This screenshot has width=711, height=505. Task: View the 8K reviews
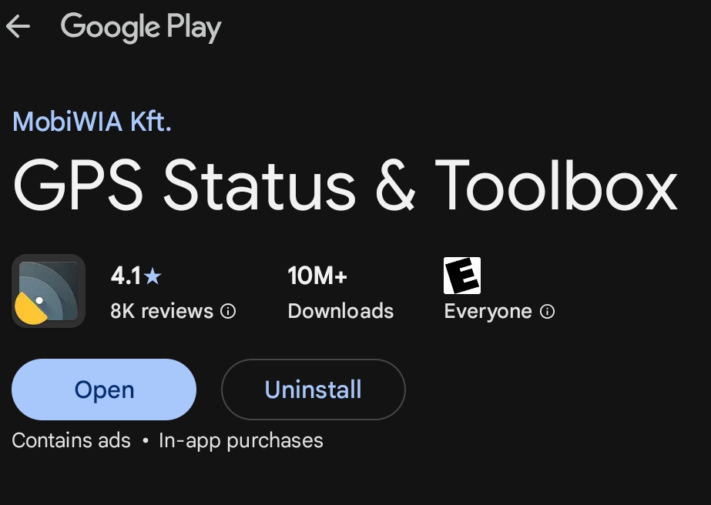pos(162,311)
